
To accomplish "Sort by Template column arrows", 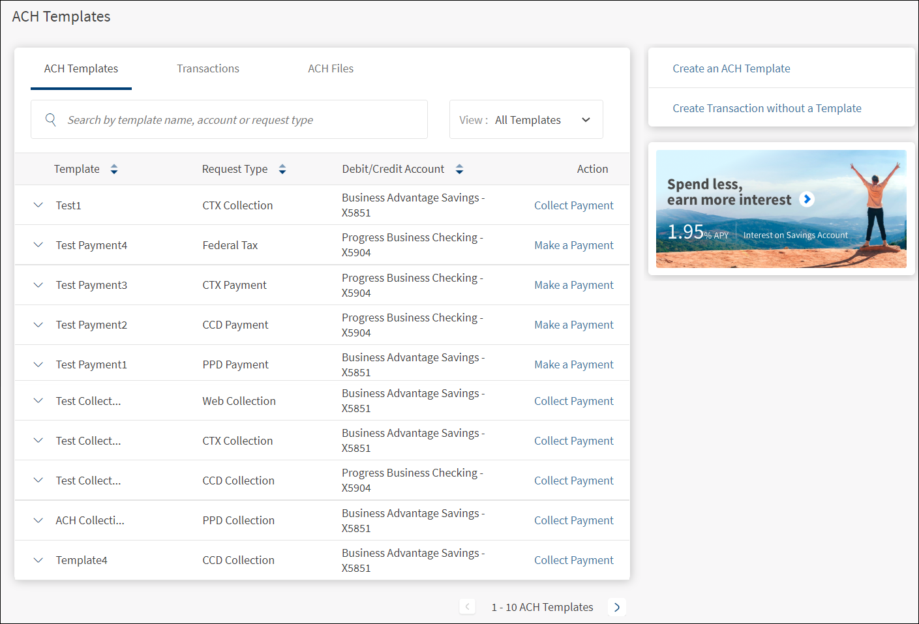I will pos(114,170).
